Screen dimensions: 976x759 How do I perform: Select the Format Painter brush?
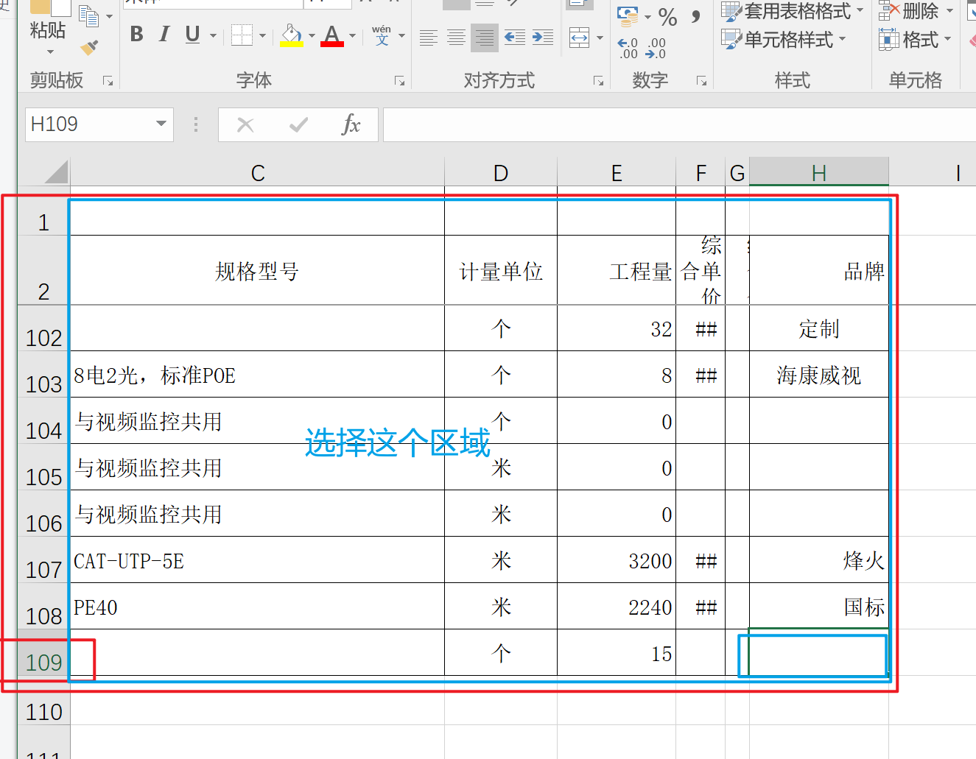click(89, 49)
